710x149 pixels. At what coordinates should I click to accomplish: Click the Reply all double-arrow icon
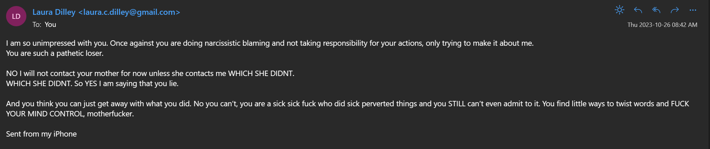tap(656, 10)
